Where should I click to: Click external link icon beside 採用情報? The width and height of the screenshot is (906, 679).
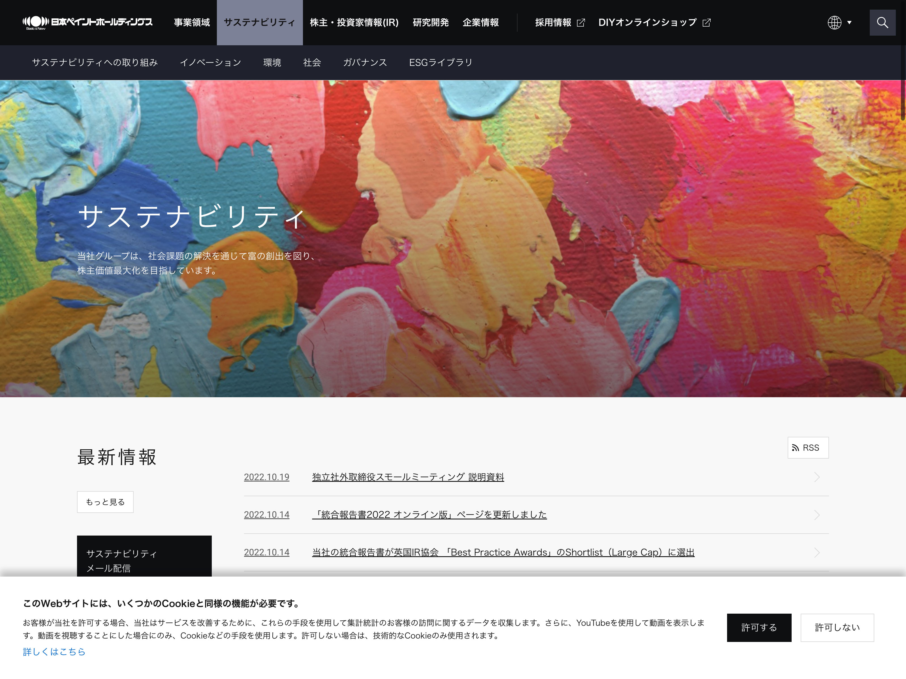click(580, 23)
